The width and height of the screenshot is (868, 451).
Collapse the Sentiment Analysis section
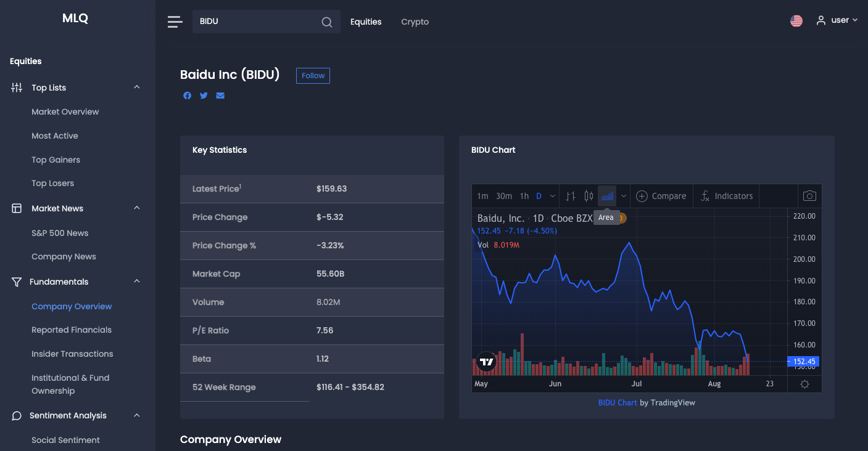[x=137, y=416]
